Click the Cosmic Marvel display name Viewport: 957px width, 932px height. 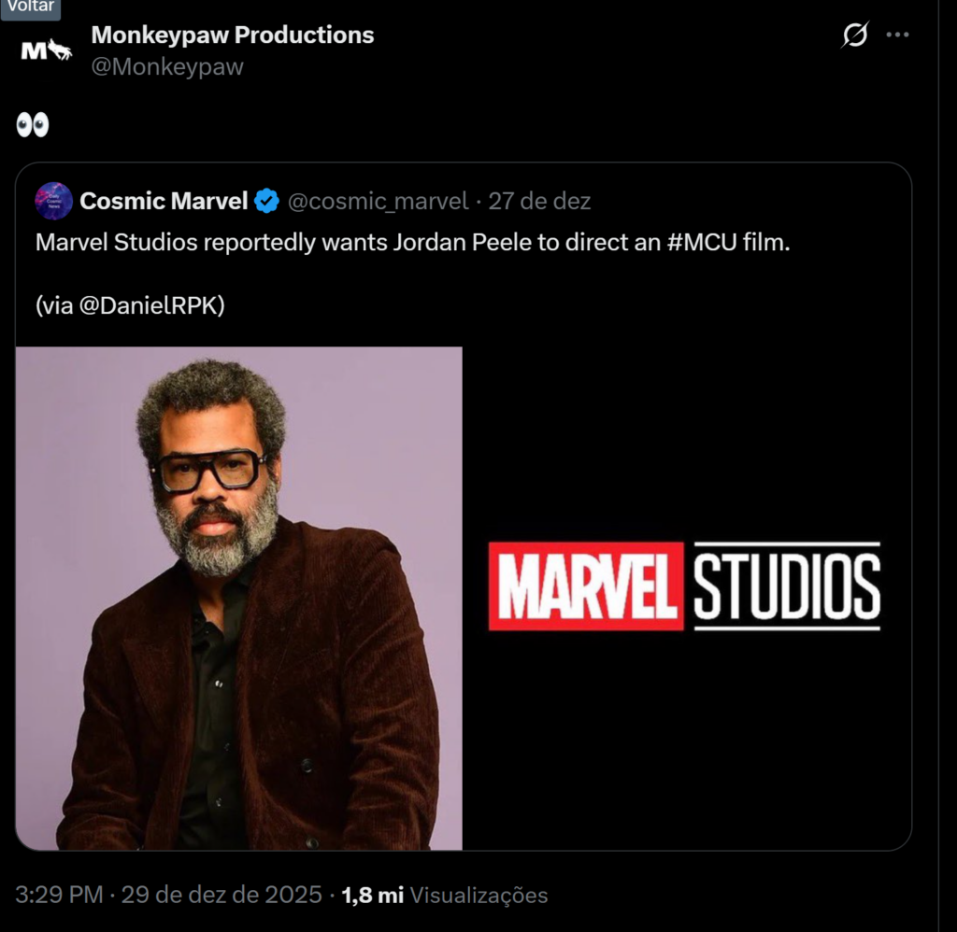pyautogui.click(x=164, y=199)
